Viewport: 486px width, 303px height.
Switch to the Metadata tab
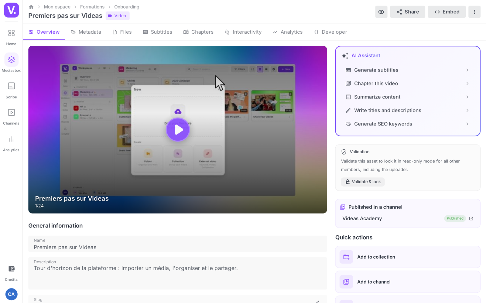click(x=86, y=32)
